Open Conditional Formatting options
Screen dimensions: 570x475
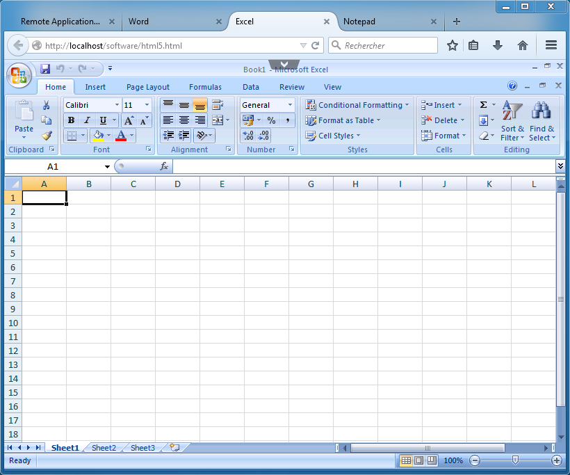(357, 104)
